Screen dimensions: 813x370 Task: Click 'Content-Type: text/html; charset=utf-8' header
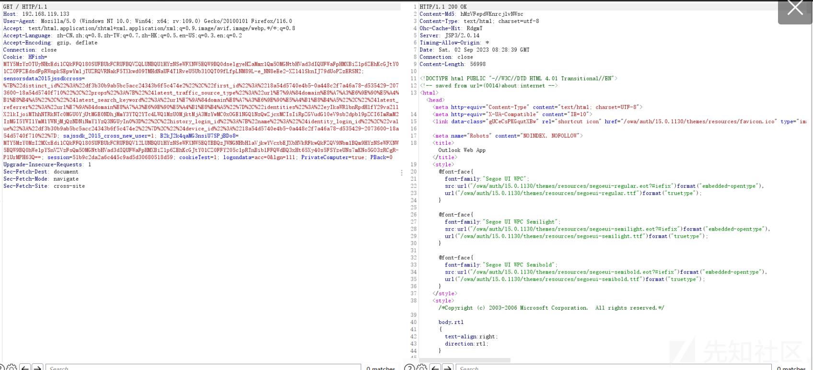(x=479, y=21)
